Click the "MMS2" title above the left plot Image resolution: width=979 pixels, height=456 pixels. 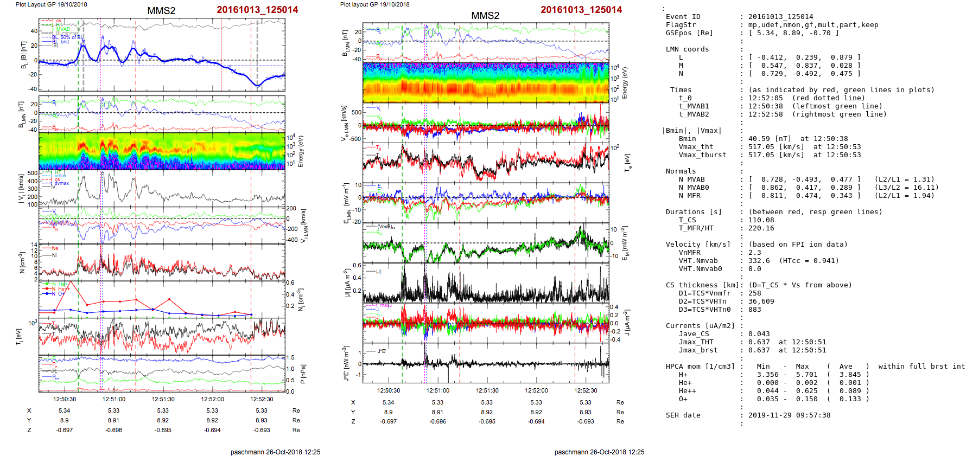click(161, 11)
